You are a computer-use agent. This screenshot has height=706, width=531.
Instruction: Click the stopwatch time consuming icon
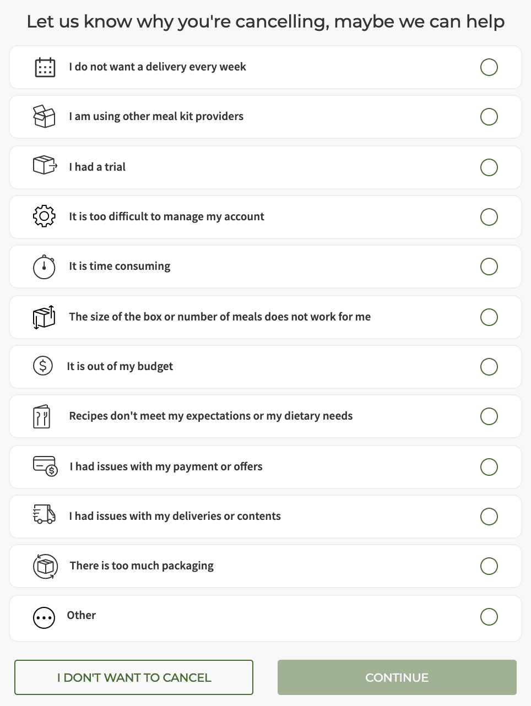[x=44, y=267]
